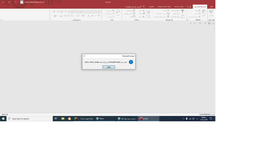Image resolution: width=254 pixels, height=148 pixels.
Task: Click the New record icon
Action: coord(144,10)
